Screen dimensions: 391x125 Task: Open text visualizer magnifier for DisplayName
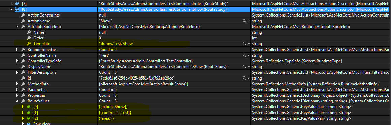pos(244,67)
